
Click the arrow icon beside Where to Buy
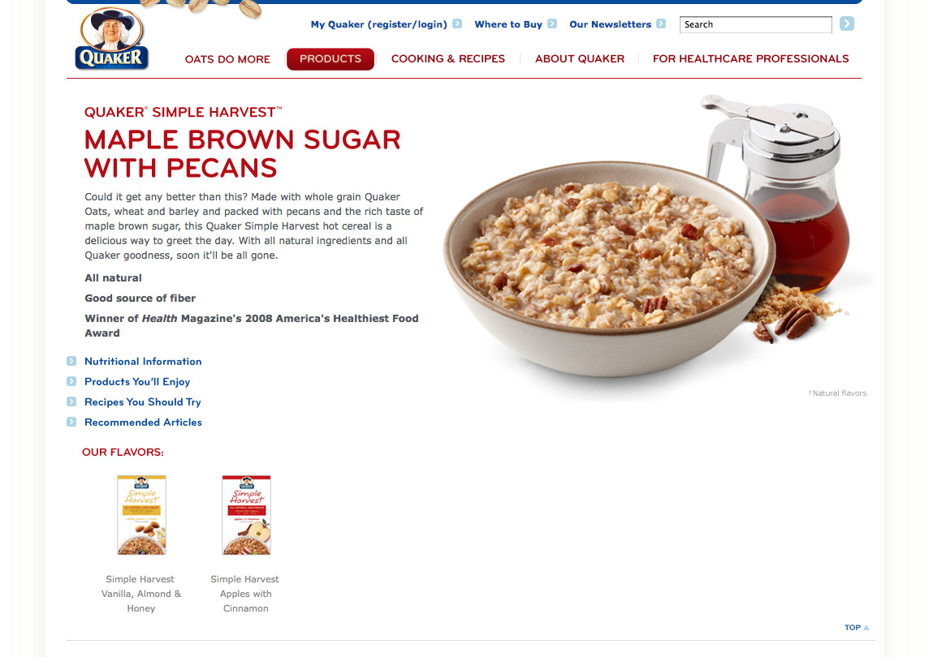pos(551,24)
